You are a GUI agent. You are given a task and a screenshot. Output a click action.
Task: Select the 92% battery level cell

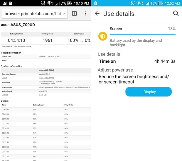click(x=35, y=142)
